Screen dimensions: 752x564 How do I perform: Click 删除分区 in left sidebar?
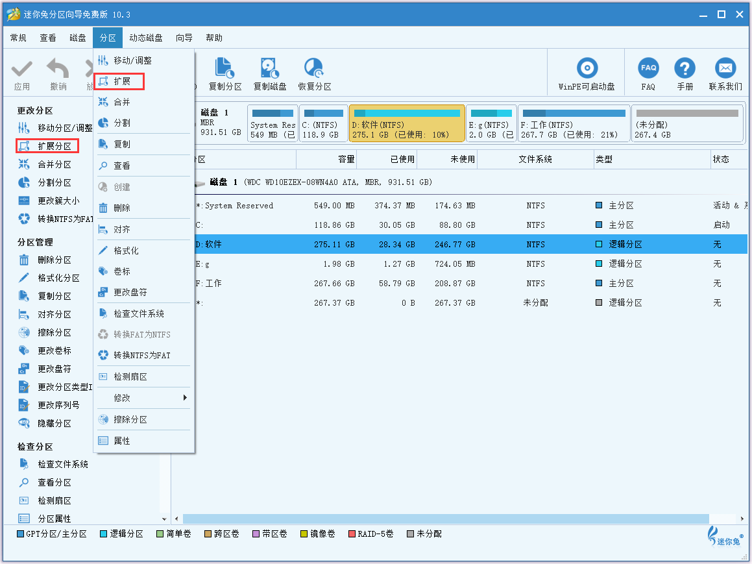(45, 260)
